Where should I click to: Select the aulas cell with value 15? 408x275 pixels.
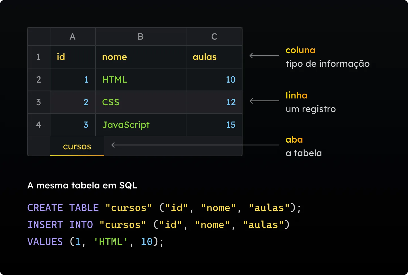click(x=214, y=125)
